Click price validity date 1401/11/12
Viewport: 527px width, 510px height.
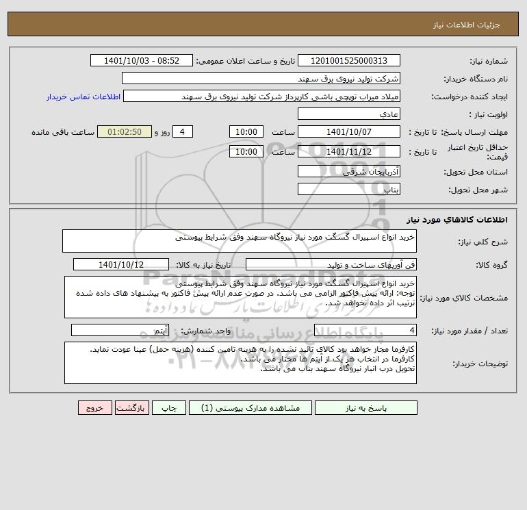click(349, 151)
